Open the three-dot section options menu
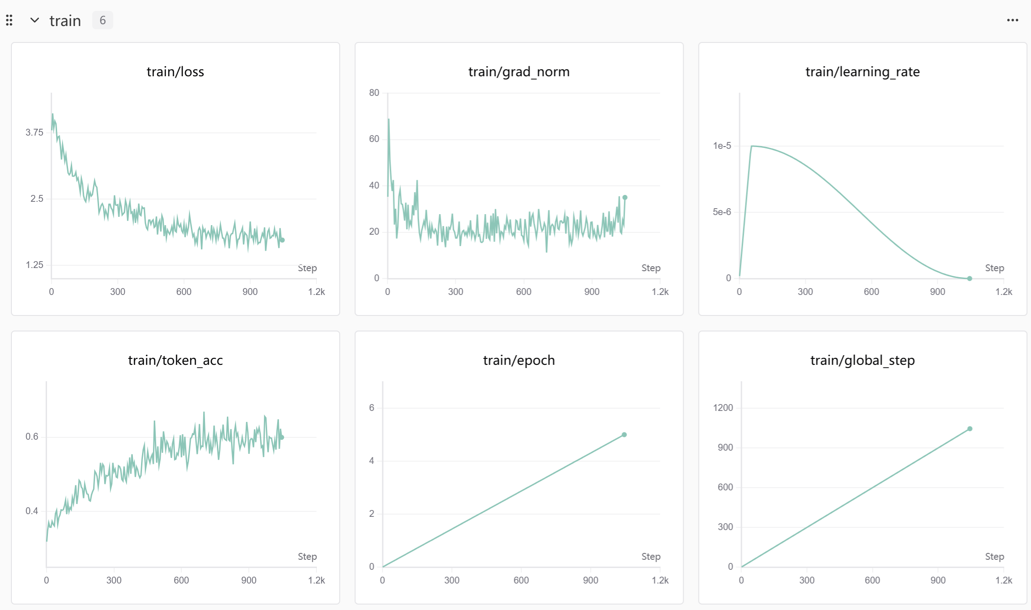This screenshot has height=610, width=1031. click(1012, 20)
